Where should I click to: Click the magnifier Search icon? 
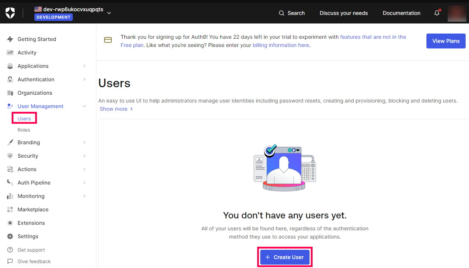[282, 13]
